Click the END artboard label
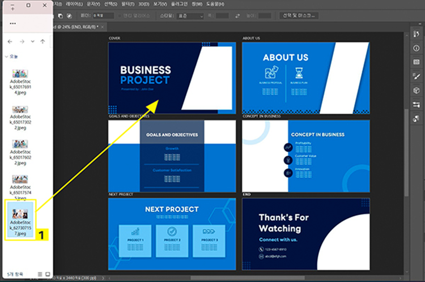This screenshot has height=282, width=425. (246, 194)
